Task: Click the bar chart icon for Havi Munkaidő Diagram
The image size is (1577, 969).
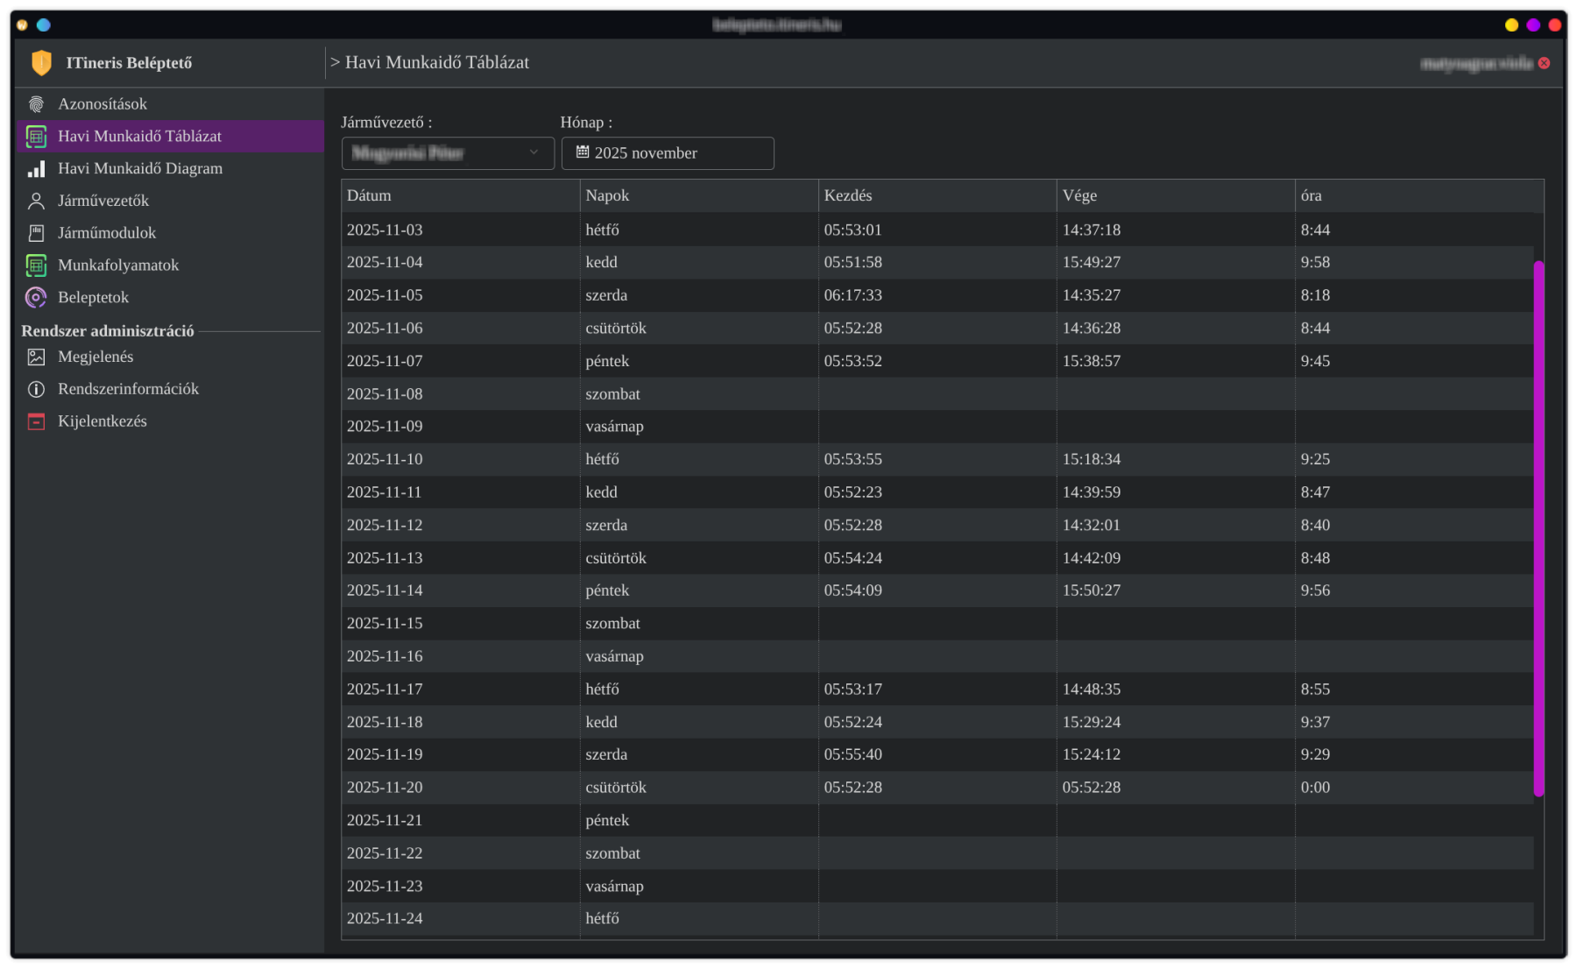Action: click(x=36, y=169)
